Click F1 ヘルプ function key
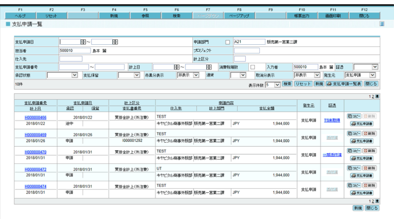The height and width of the screenshot is (219, 394). click(x=20, y=16)
